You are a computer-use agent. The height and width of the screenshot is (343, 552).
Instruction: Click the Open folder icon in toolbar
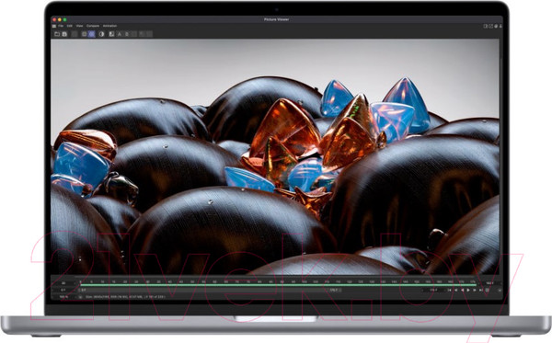(57, 34)
